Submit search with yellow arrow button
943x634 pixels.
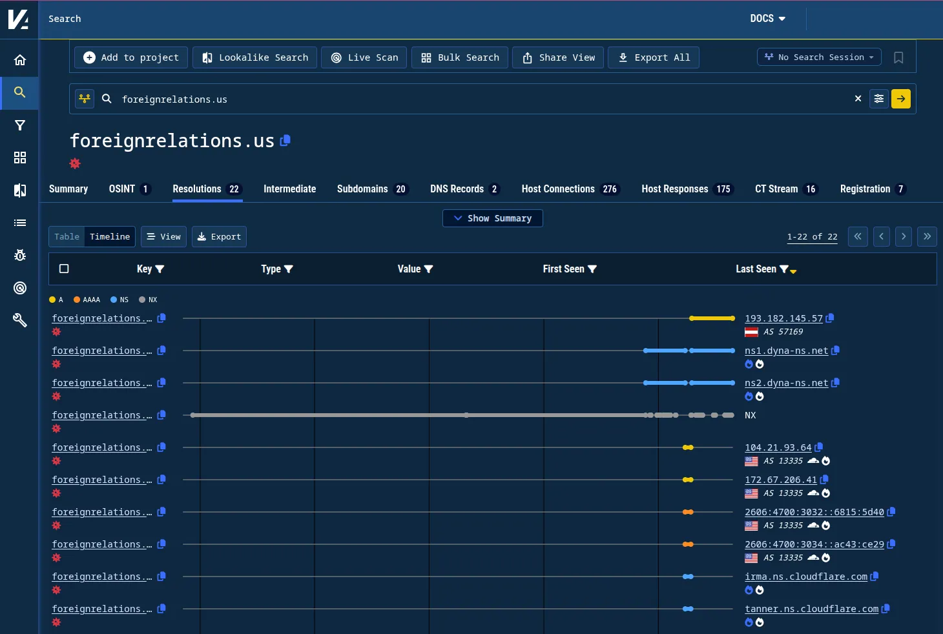pos(901,99)
